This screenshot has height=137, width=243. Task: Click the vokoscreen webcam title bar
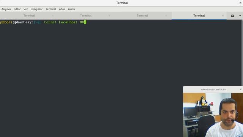click(x=213, y=89)
